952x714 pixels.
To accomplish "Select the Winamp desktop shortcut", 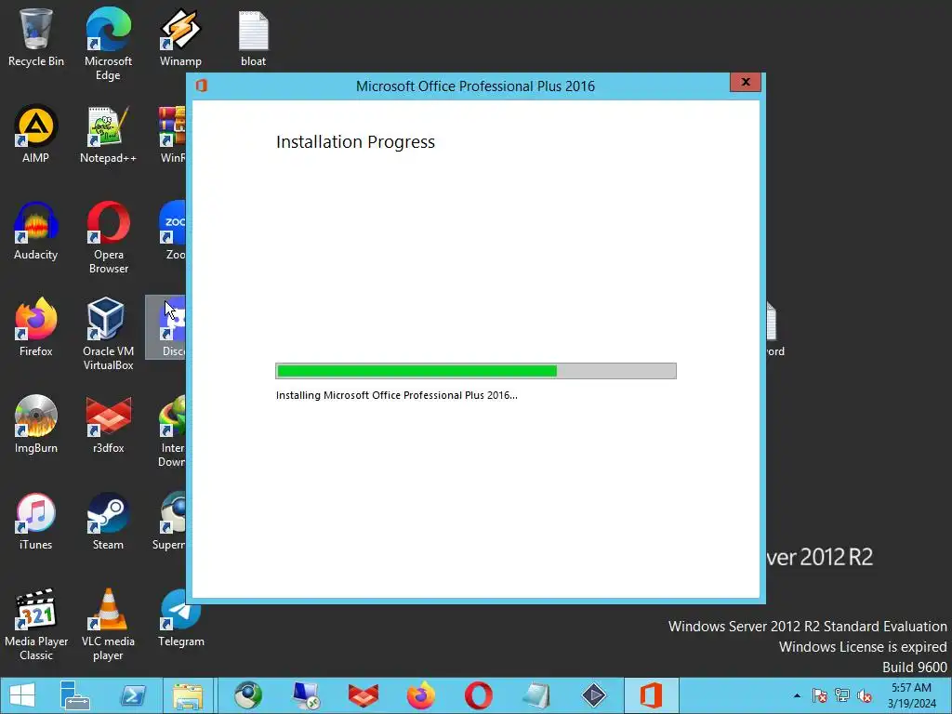I will (x=180, y=37).
